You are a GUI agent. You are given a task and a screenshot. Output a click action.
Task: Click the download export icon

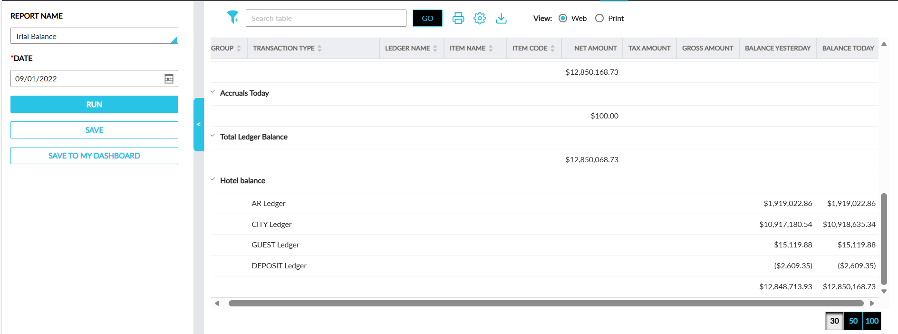[501, 18]
